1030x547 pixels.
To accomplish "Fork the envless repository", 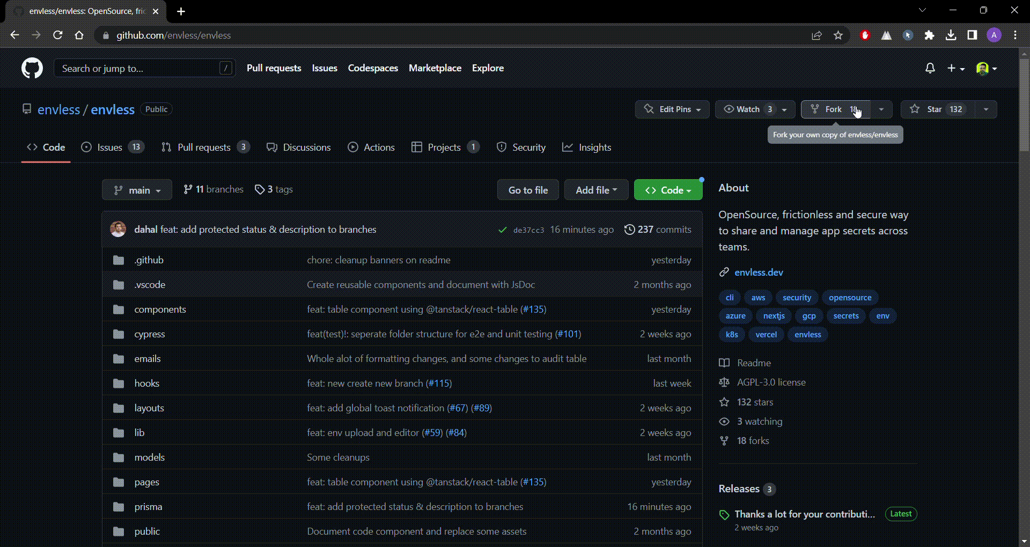I will pyautogui.click(x=836, y=109).
